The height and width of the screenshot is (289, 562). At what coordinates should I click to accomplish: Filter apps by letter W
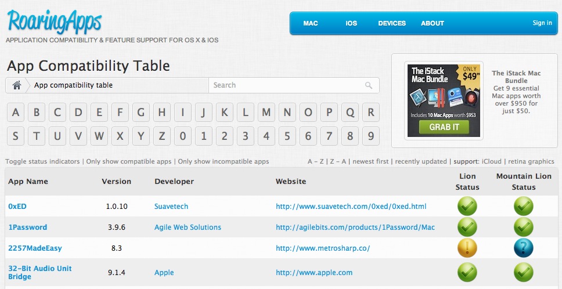[99, 136]
